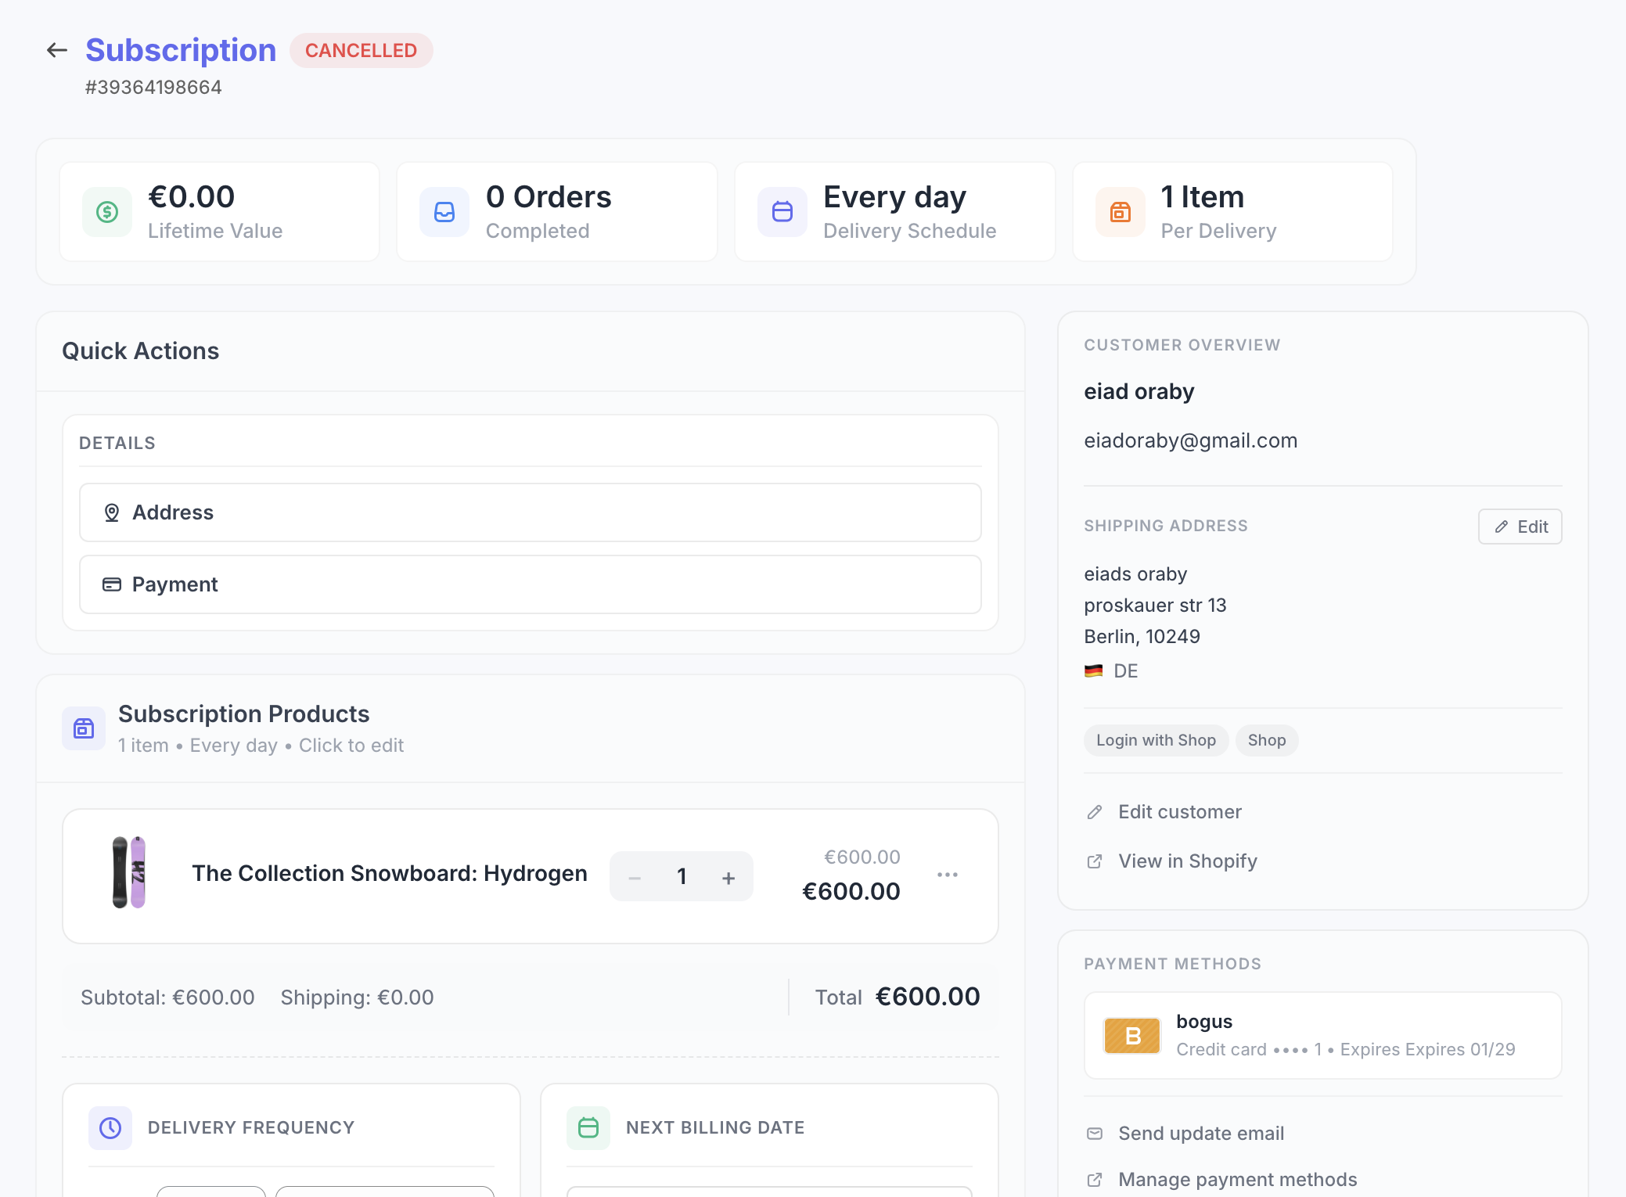Increase snowboard quantity with plus button
Viewport: 1626px width, 1197px height.
pos(728,878)
